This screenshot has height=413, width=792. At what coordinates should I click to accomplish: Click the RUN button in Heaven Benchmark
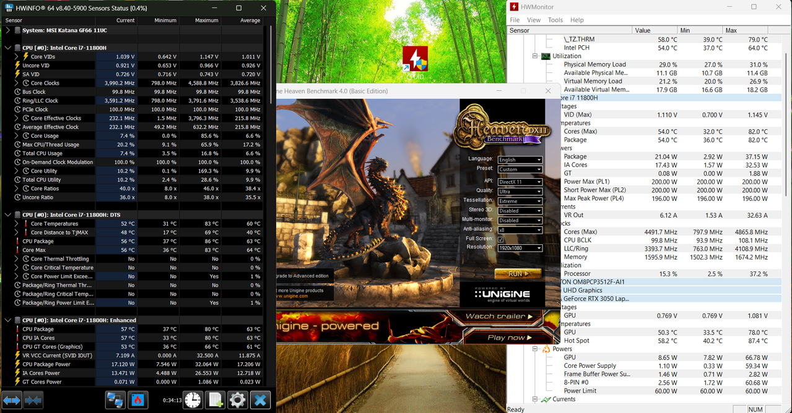pos(518,273)
